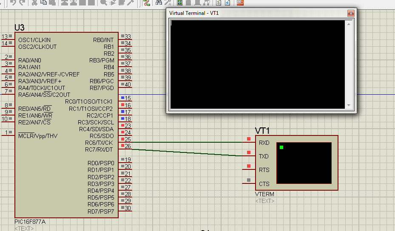Click the OSC1/CLKIN pin label
This screenshot has width=395, height=231.
point(34,40)
